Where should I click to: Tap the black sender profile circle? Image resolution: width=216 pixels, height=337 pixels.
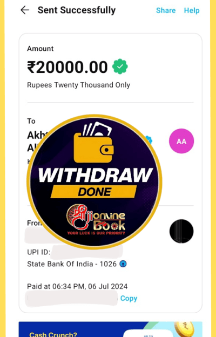[x=181, y=231]
